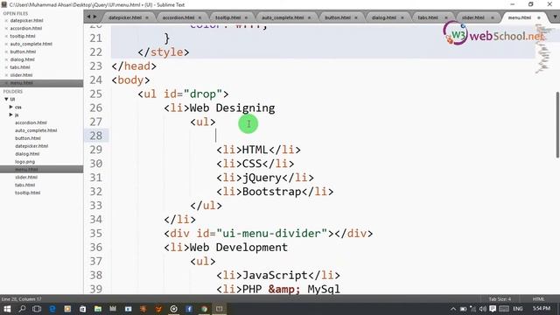Image resolution: width=560 pixels, height=315 pixels.
Task: Switch to slider.html tab
Action: (x=472, y=17)
